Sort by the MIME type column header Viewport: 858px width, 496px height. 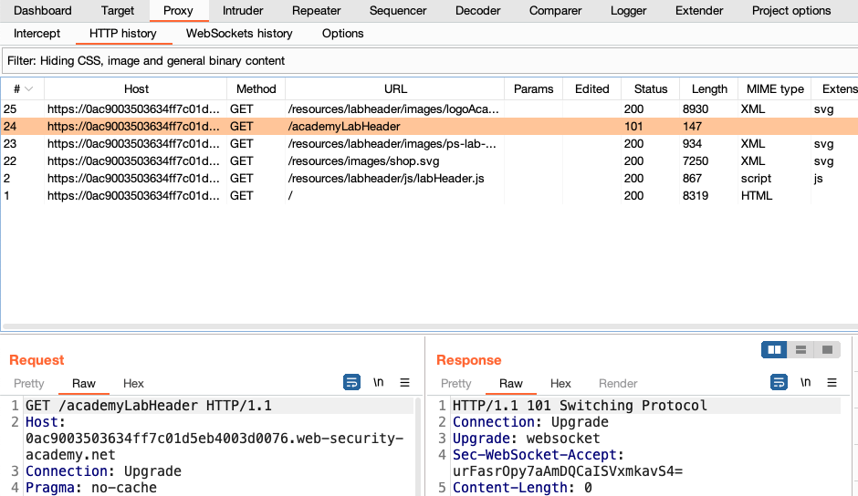click(x=775, y=88)
